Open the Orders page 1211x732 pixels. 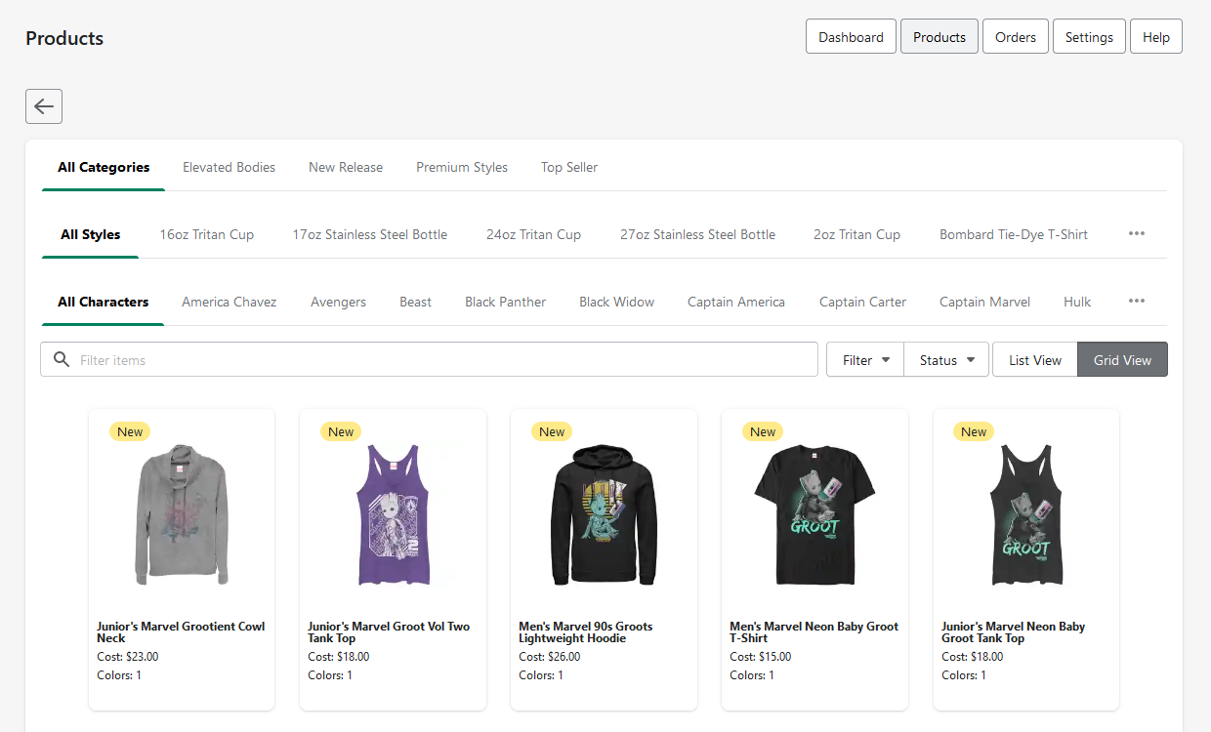coord(1016,37)
